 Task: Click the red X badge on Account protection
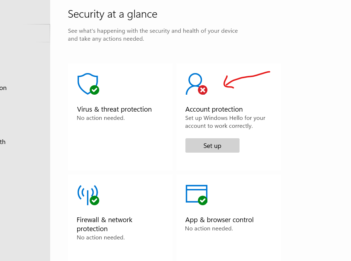click(x=202, y=90)
